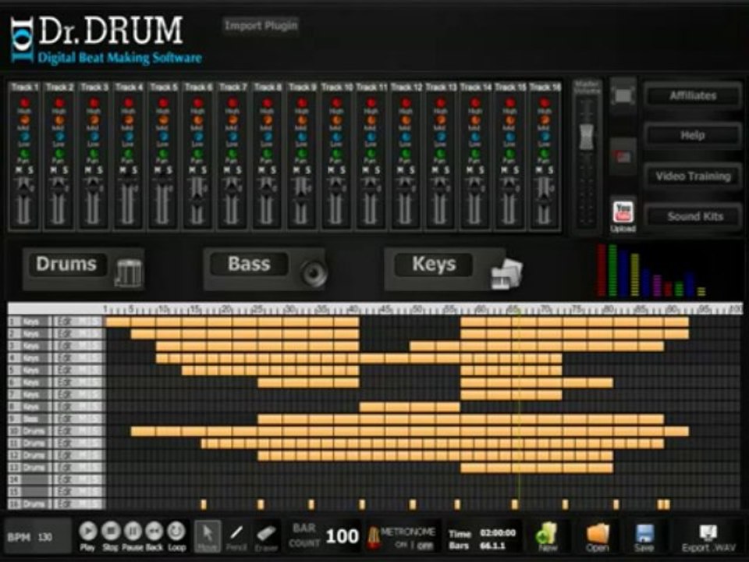Open Video Training
Image resolution: width=749 pixels, height=562 pixels.
click(x=693, y=176)
